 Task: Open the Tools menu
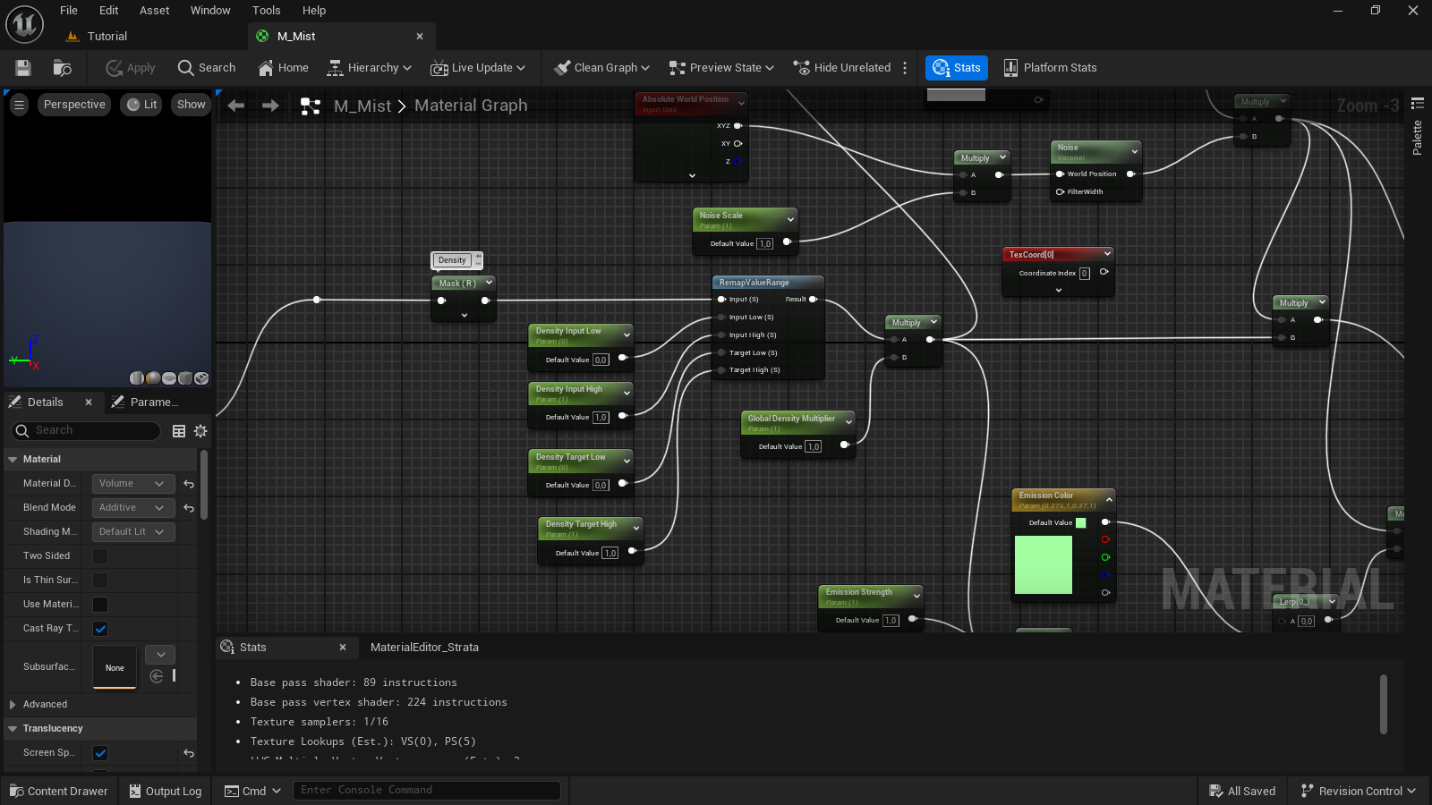[x=267, y=11]
